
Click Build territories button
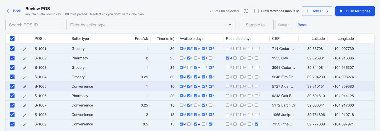355,11
